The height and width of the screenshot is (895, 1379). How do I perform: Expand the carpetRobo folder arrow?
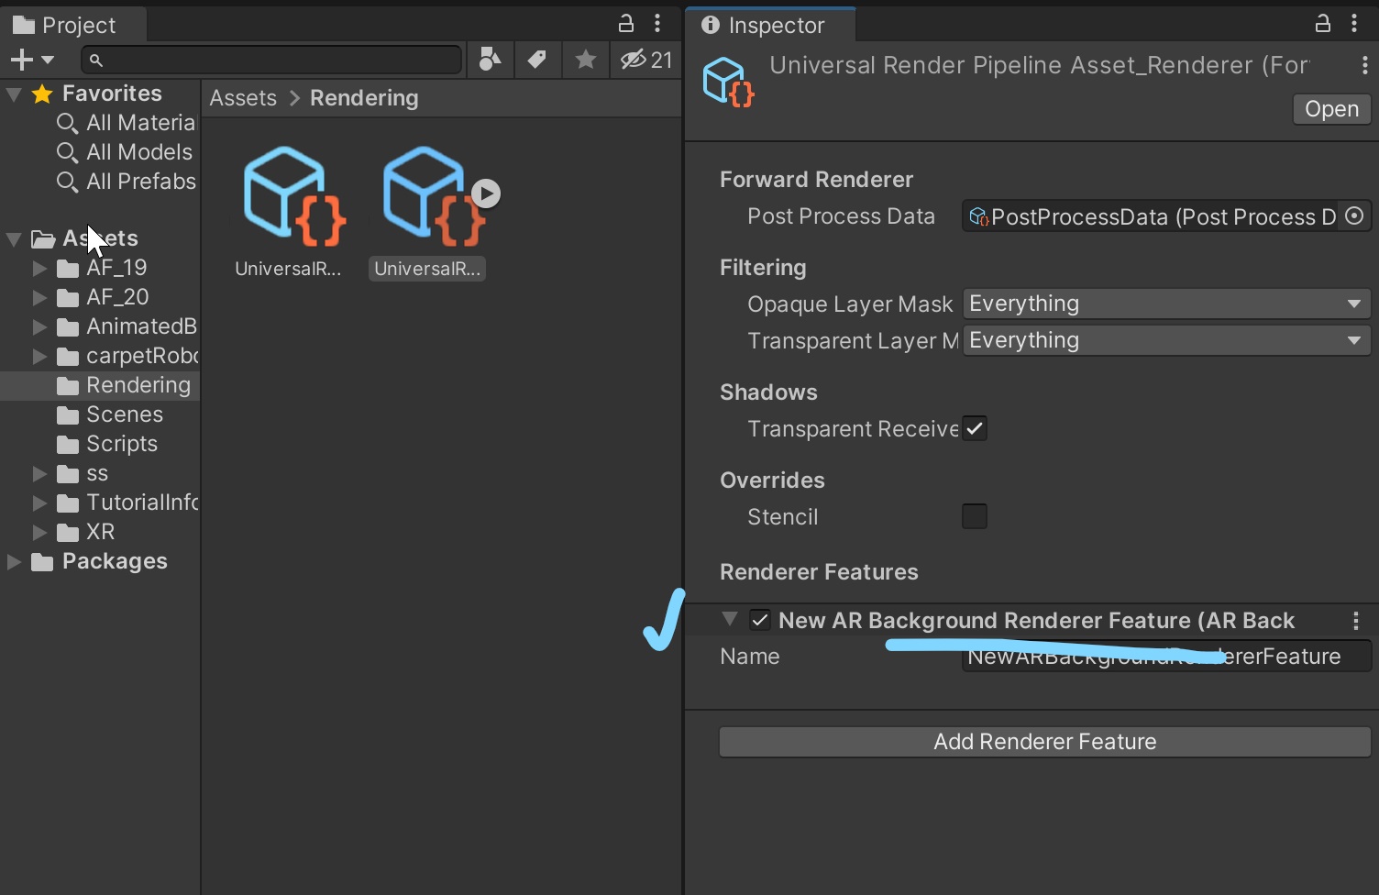pos(39,356)
